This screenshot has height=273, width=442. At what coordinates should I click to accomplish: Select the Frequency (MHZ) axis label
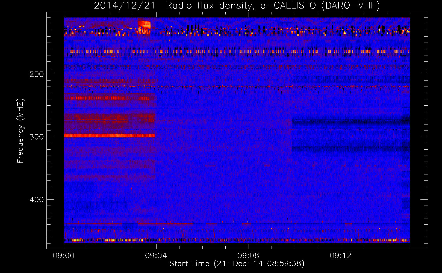point(20,131)
